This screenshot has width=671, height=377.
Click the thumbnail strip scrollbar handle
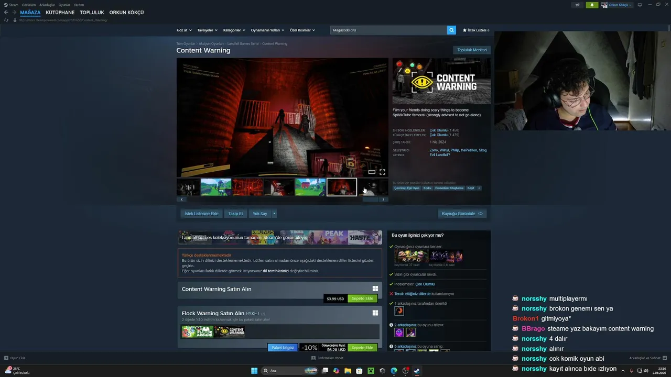pos(370,199)
